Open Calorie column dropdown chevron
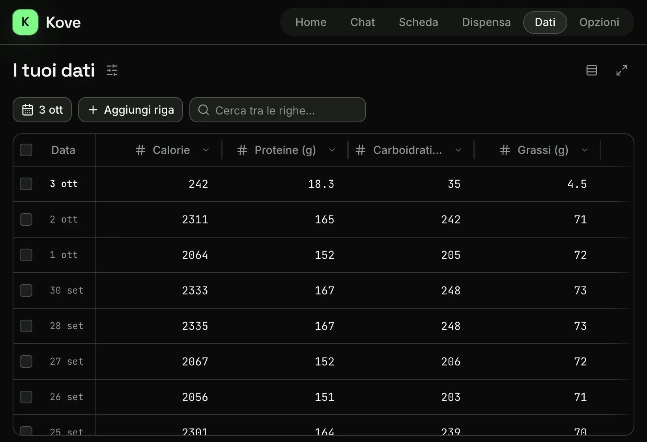The height and width of the screenshot is (442, 647). tap(206, 150)
